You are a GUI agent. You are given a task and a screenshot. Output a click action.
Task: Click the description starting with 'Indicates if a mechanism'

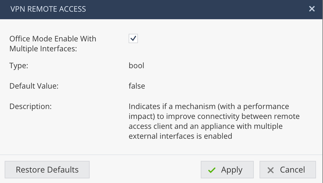click(x=209, y=107)
